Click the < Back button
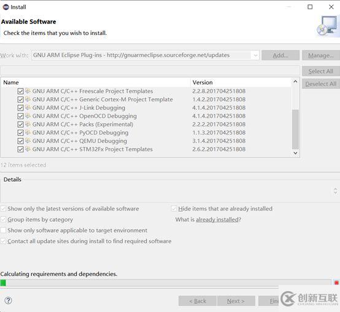 pyautogui.click(x=198, y=301)
